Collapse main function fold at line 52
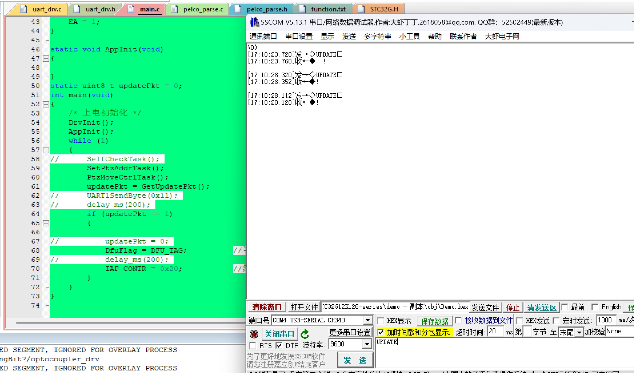This screenshot has width=634, height=373. (46, 104)
